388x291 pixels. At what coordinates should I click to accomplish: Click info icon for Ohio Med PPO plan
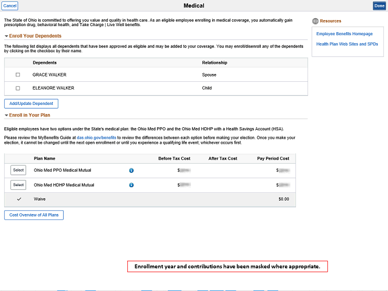click(x=131, y=170)
